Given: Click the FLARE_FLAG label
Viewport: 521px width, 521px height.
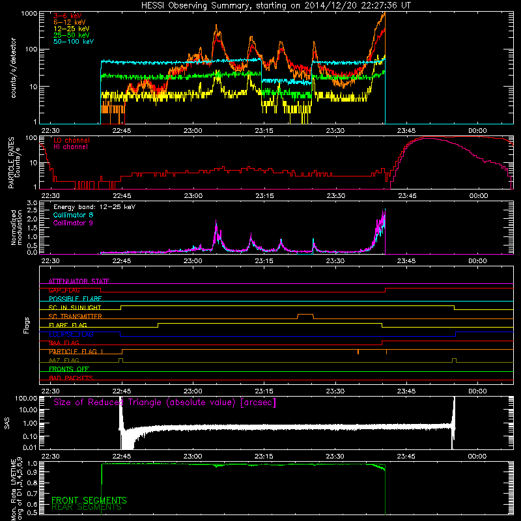Looking at the screenshot, I should 68,325.
